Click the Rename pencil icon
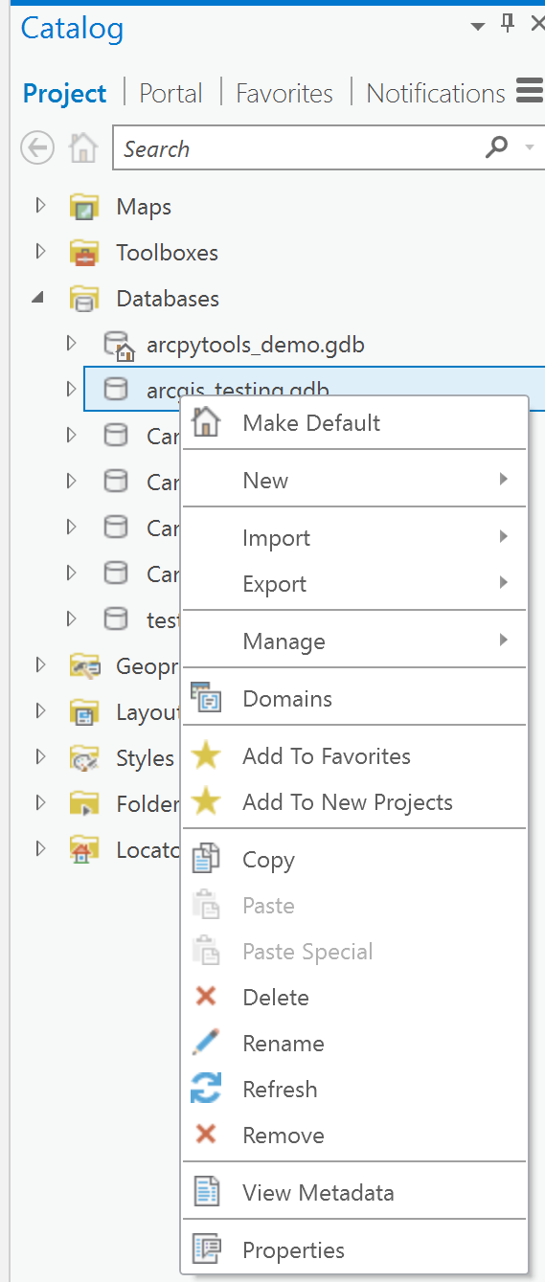The height and width of the screenshot is (1282, 545). (206, 1043)
